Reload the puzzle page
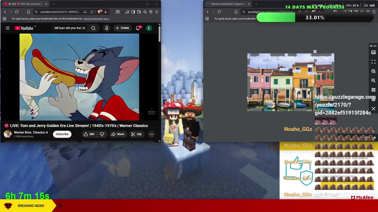 tap(219, 12)
